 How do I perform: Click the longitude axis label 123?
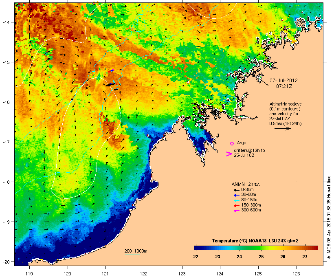pos(182,274)
